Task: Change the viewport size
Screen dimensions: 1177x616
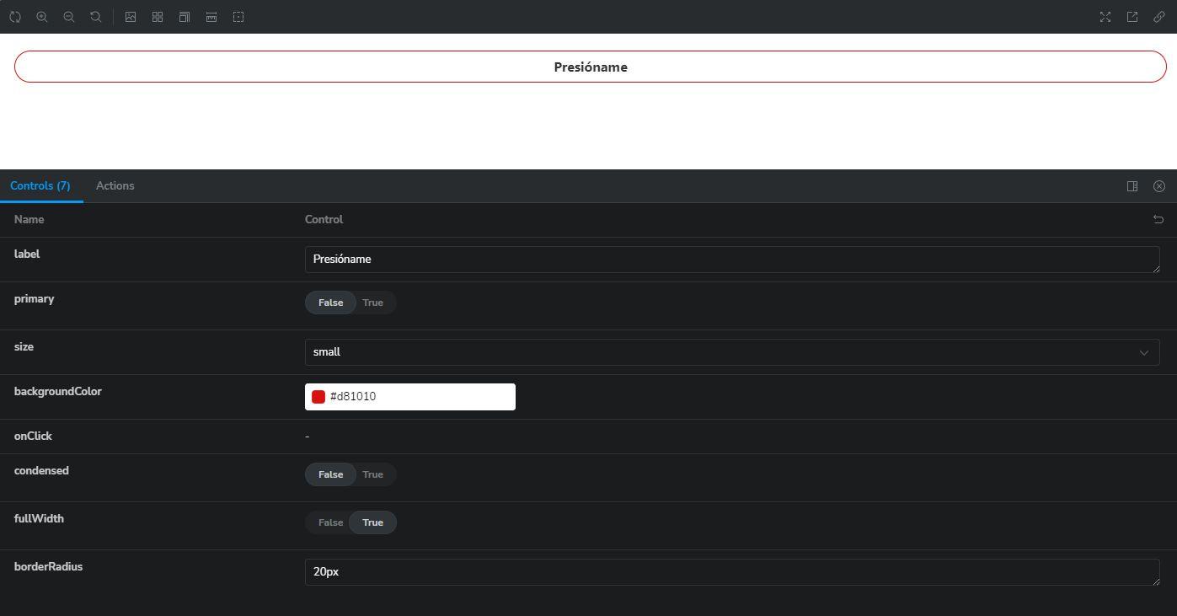Action: [x=185, y=17]
